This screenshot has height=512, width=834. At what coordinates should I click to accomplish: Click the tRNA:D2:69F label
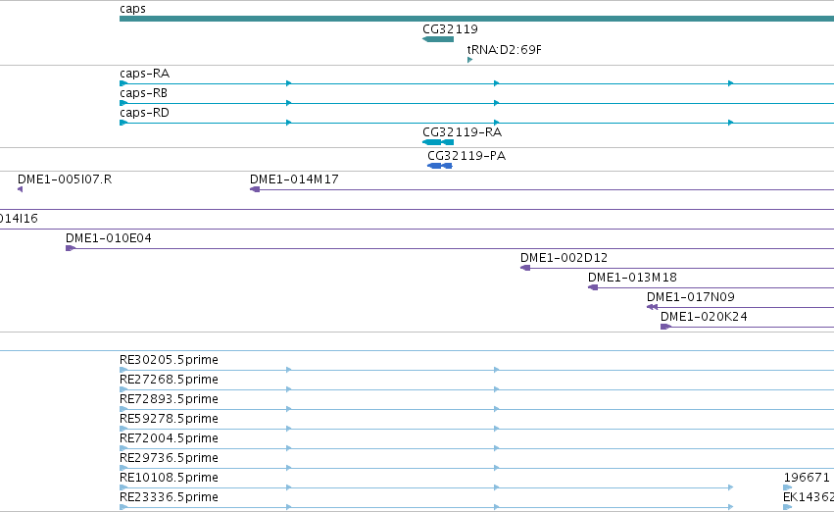pyautogui.click(x=505, y=50)
